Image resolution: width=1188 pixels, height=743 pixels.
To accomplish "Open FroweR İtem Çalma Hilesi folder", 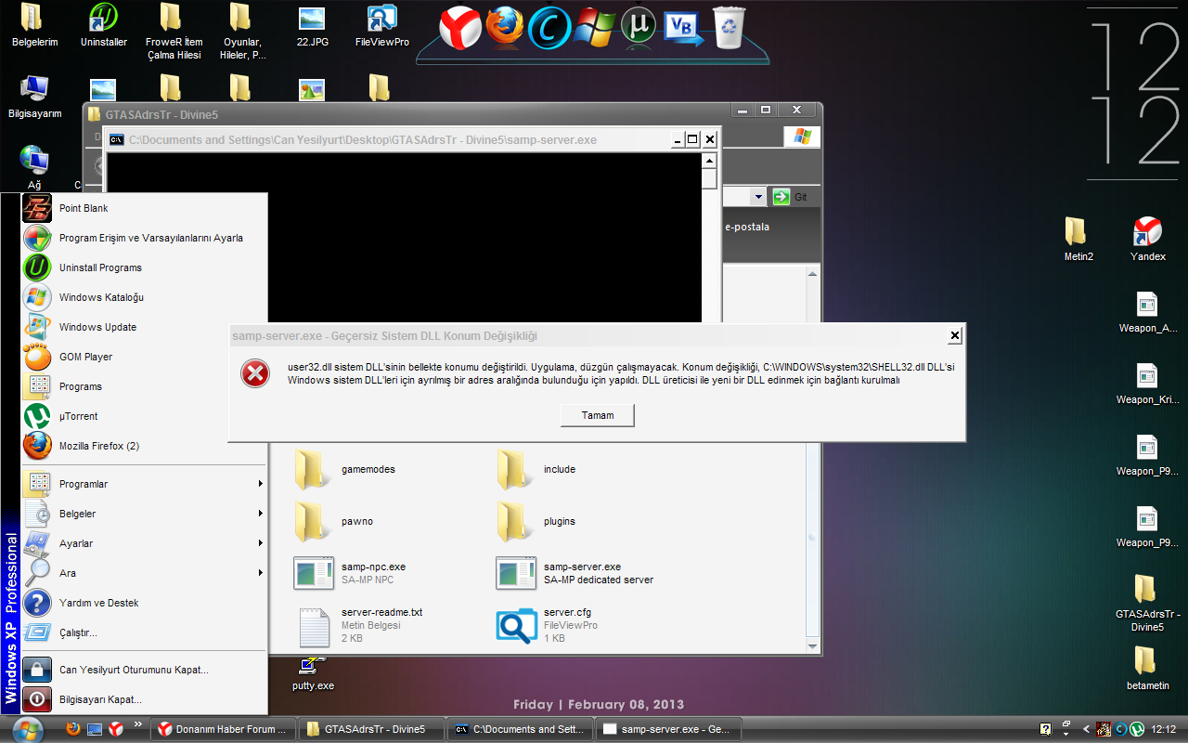I will [174, 31].
